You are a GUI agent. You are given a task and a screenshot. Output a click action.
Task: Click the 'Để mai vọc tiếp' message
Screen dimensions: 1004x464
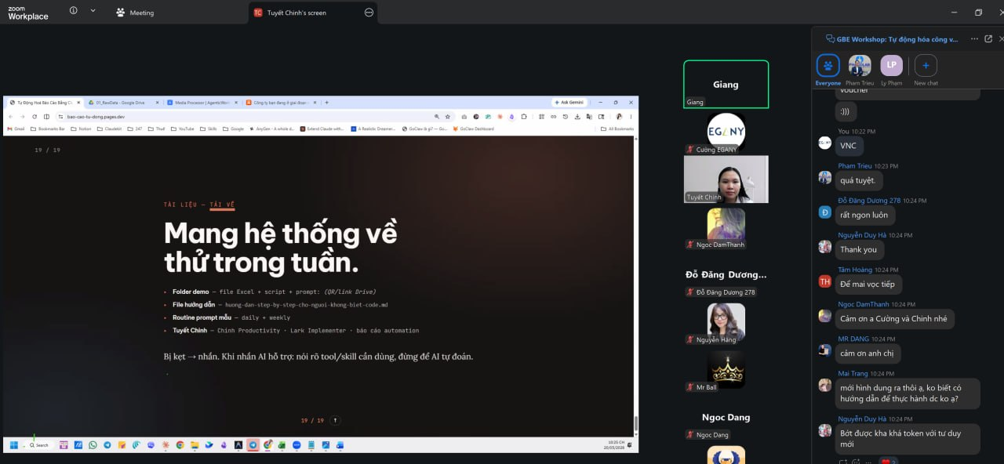[868, 284]
